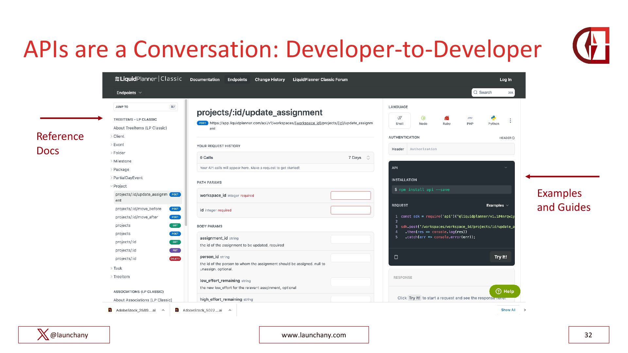Open the Endpoints dropdown in sub-header
This screenshot has width=628, height=353.
click(129, 92)
